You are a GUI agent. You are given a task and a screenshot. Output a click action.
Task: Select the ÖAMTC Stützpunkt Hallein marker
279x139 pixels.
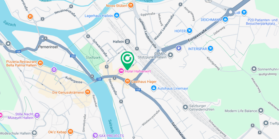tap(171, 55)
